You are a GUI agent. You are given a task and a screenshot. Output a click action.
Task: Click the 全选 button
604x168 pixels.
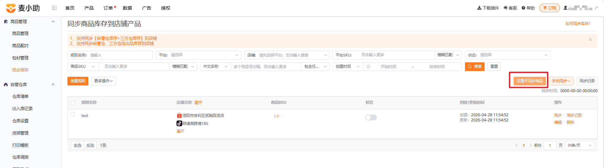coord(77,146)
